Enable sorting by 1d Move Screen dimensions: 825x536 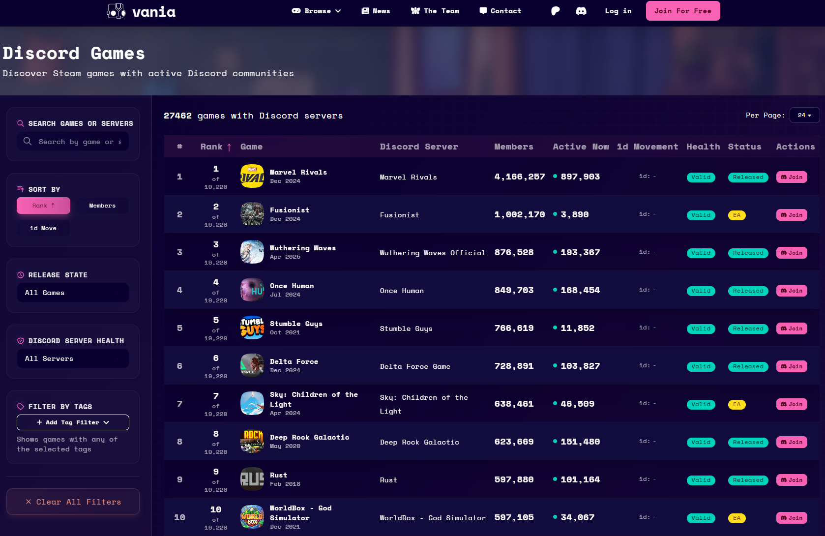[43, 228]
